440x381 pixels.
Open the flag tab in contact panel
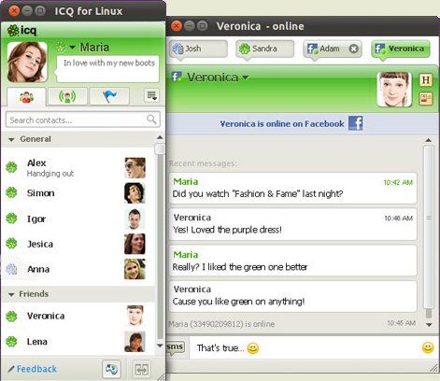(109, 96)
